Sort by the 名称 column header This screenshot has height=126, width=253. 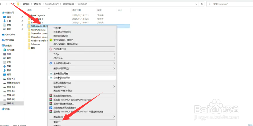coord(29,10)
